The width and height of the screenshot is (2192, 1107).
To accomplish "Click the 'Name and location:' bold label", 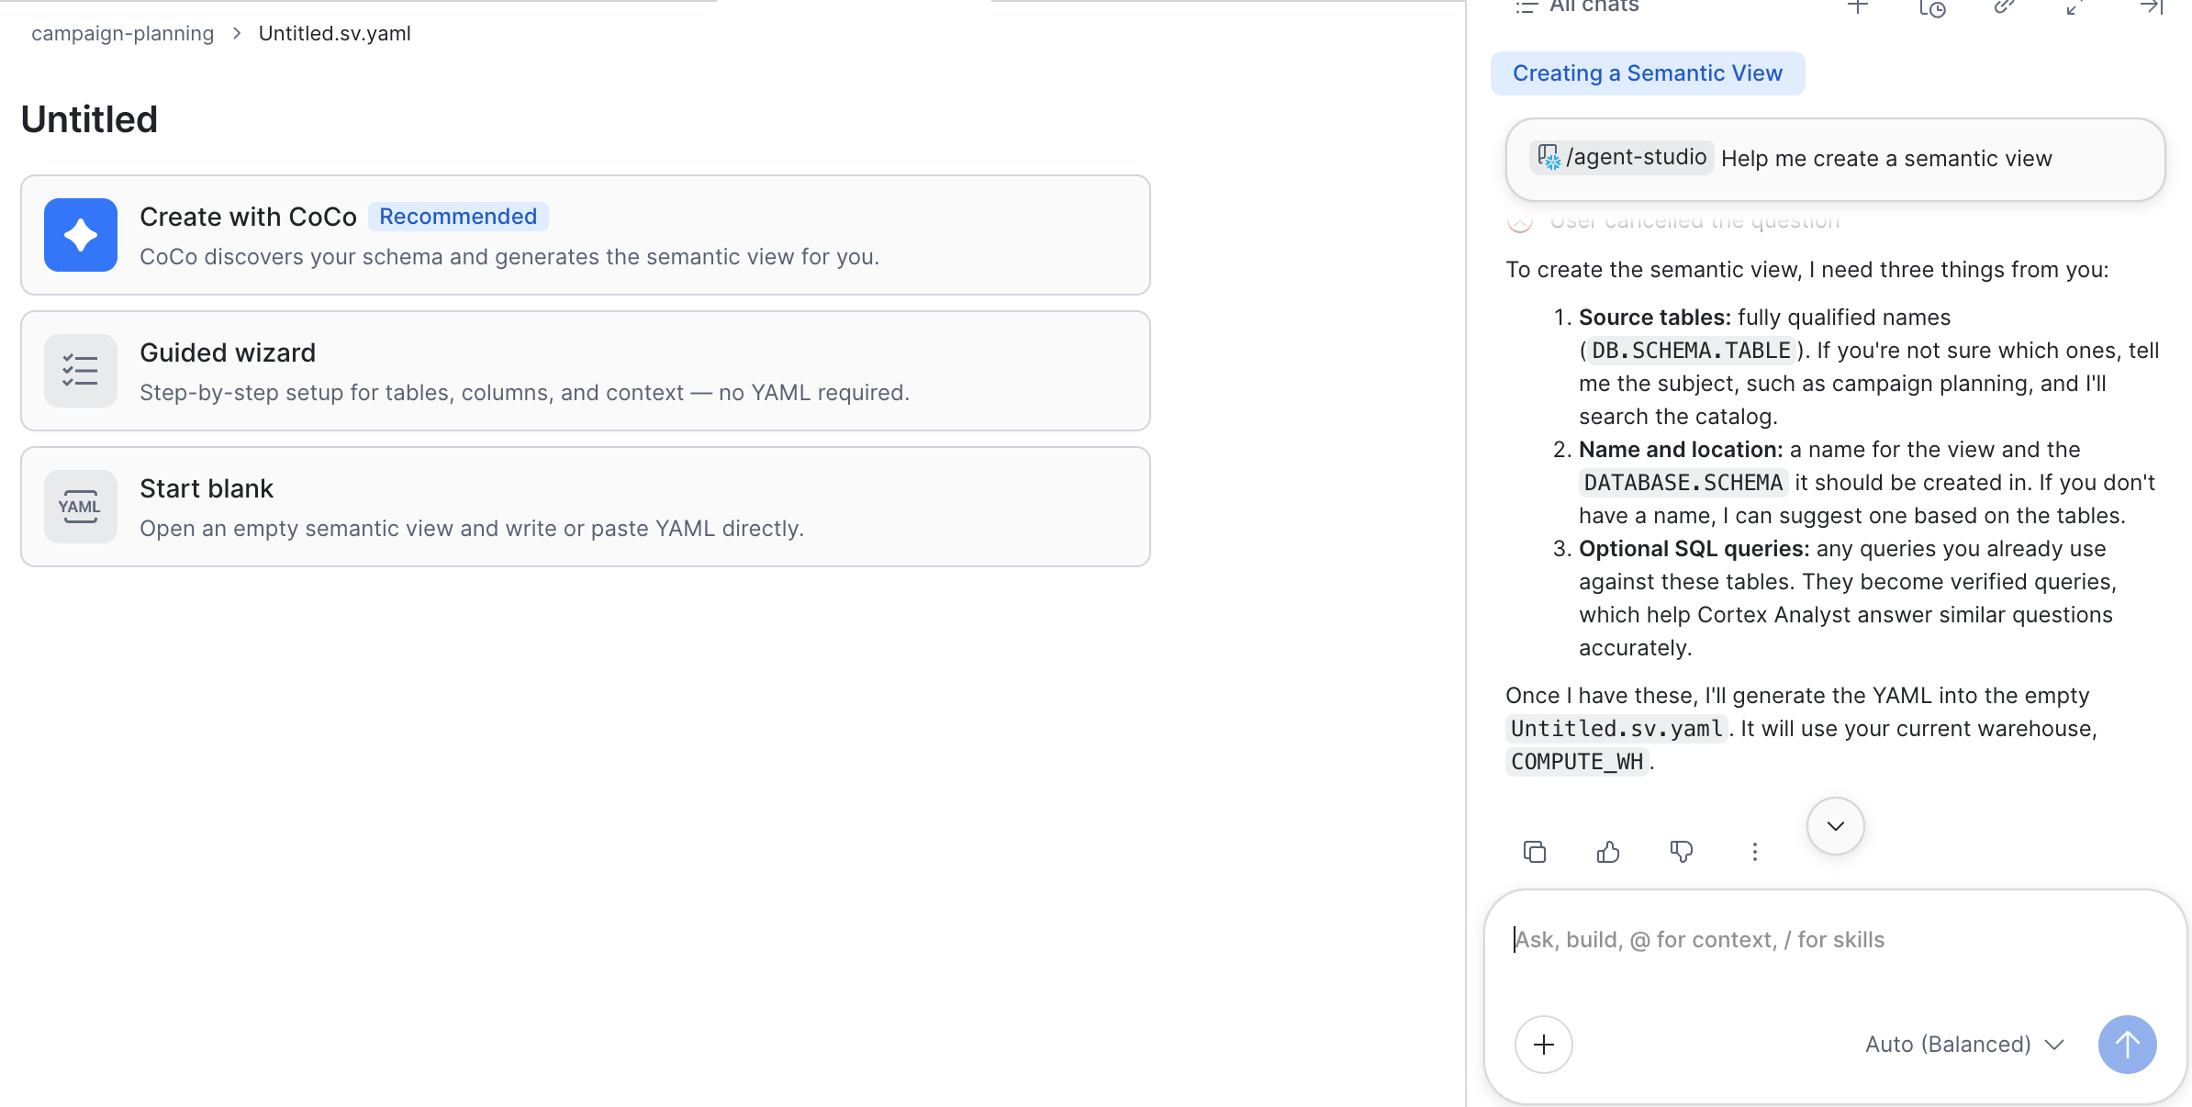I will [1681, 450].
